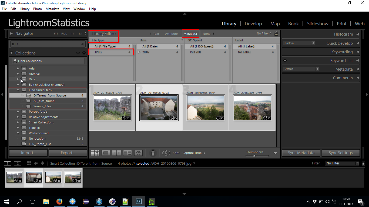Open the No Filter dropdown in filmstrip bar
369x207 pixels.
[x=342, y=163]
